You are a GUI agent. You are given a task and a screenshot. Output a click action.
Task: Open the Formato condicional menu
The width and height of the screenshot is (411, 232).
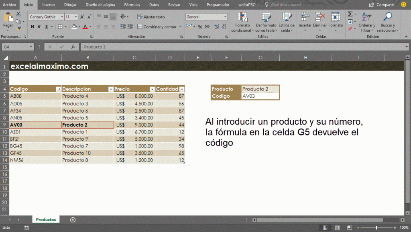[242, 24]
